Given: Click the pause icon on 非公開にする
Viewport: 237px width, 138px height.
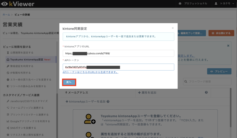Looking at the screenshot, I should (213, 33).
